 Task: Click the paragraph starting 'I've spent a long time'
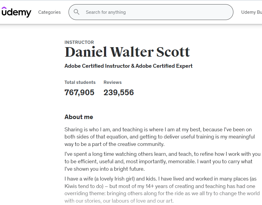tap(162, 161)
